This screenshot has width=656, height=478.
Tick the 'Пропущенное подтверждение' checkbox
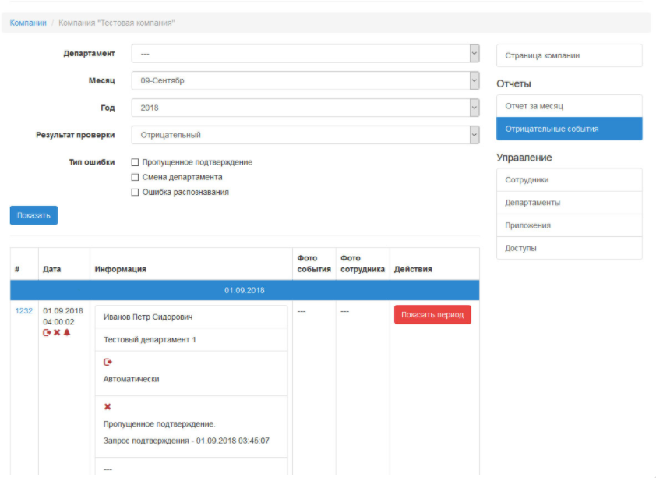pos(135,162)
